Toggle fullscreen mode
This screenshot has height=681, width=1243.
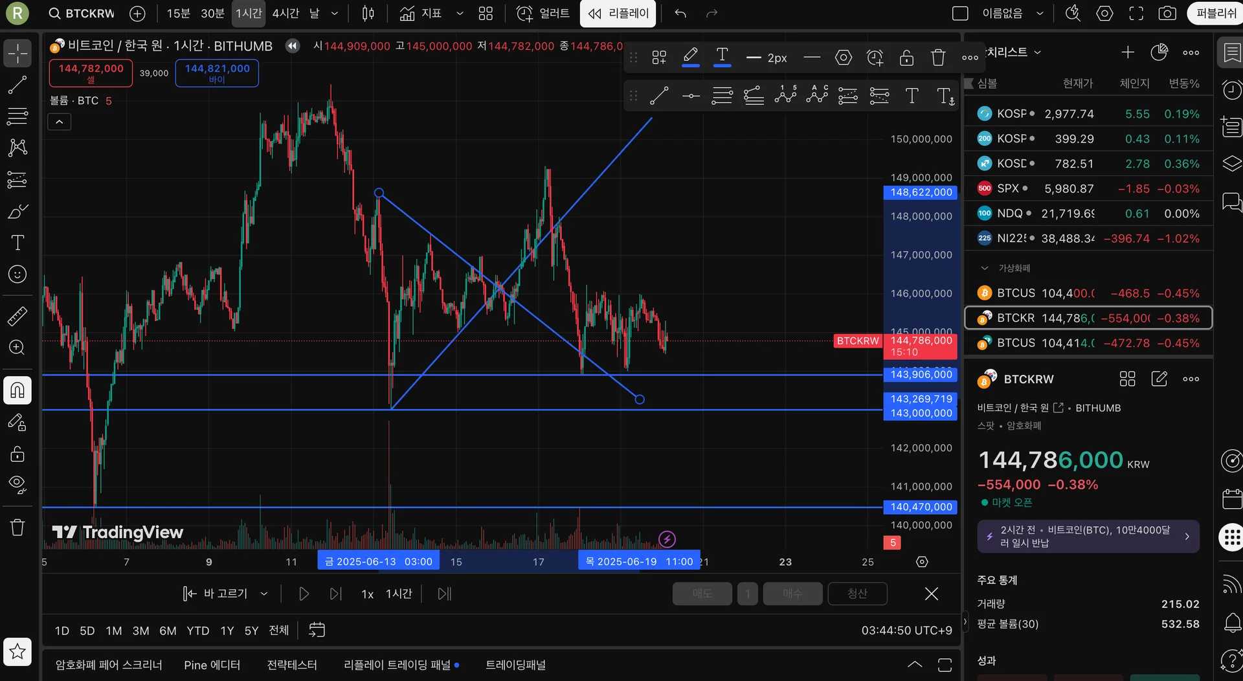coord(1136,14)
